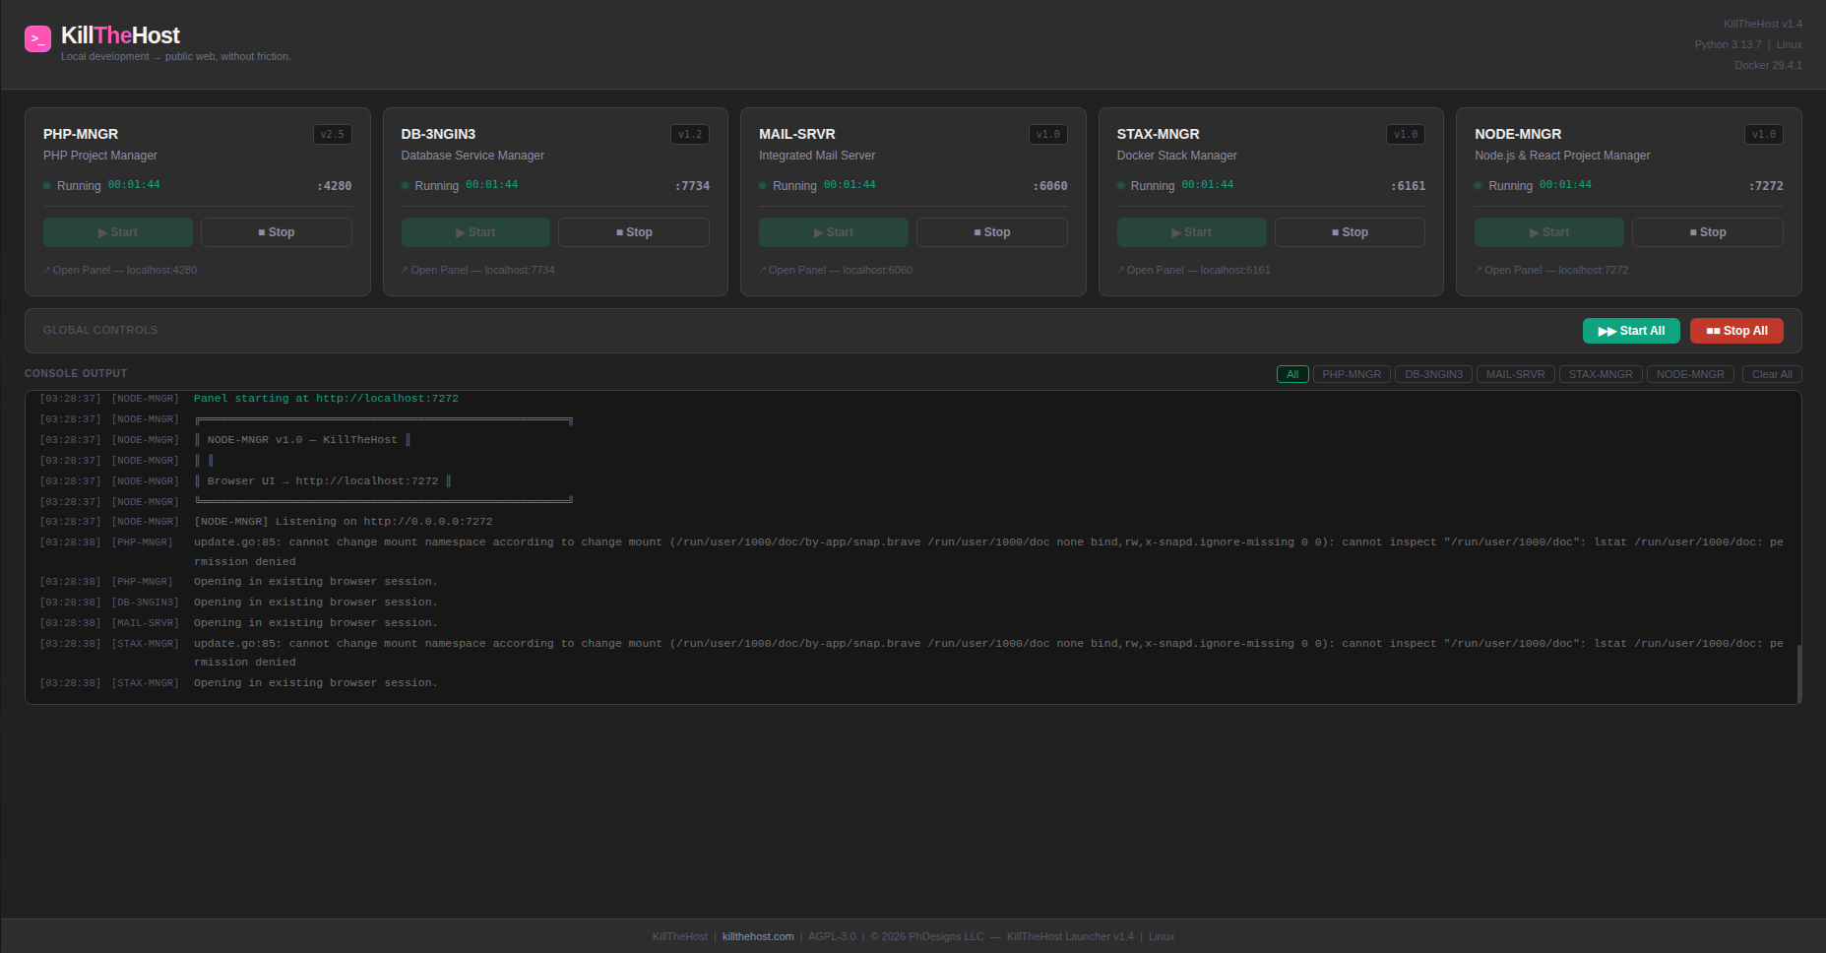1826x953 pixels.
Task: Open Panel link for localhost:7272
Action: coord(1551,270)
